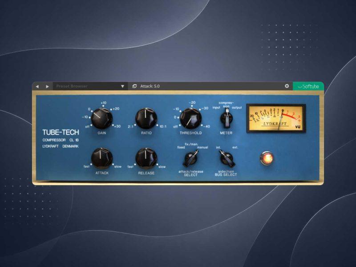Click the 'input' meter label
This screenshot has height=267, width=356.
(x=216, y=107)
